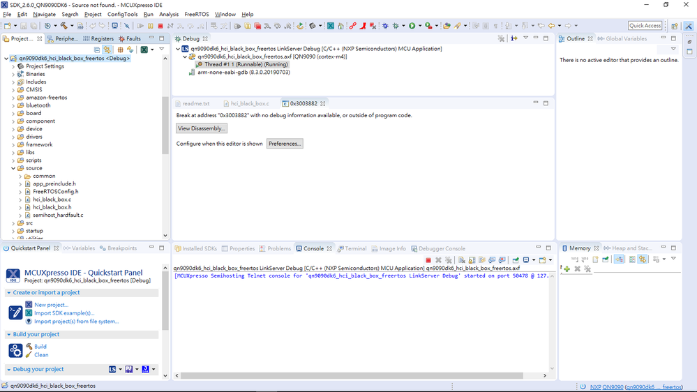The image size is (697, 392).
Task: Click the Open Console icon in Console toolbar
Action: (x=542, y=260)
